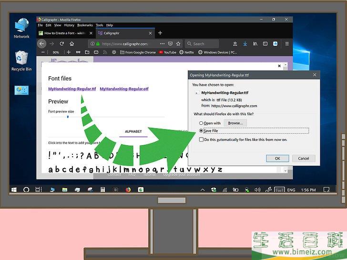This screenshot has height=260, width=347.
Task: Zoom out with the minus icon
Action: coord(43,52)
